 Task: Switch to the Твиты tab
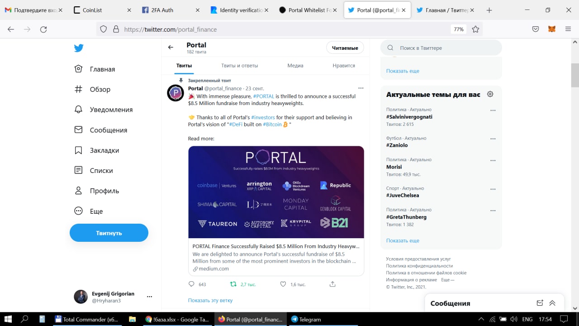point(184,65)
